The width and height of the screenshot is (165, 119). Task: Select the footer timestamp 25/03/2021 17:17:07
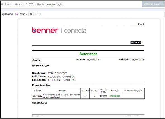point(133,116)
